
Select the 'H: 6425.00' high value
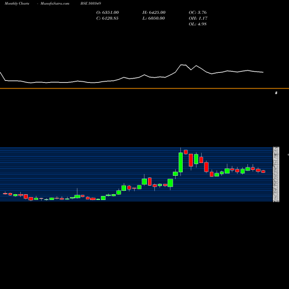(x=154, y=13)
